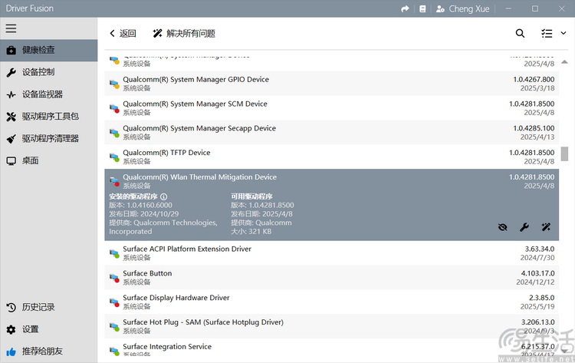Click the checklist selection icon in the toolbar
This screenshot has width=575, height=363.
coord(546,33)
